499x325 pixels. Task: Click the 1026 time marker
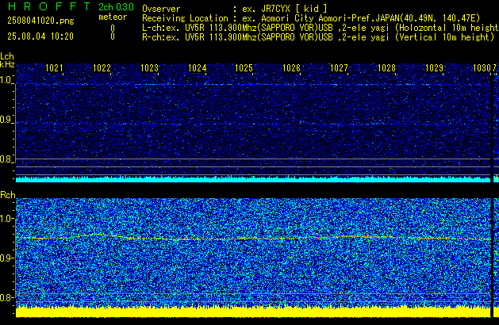click(291, 68)
